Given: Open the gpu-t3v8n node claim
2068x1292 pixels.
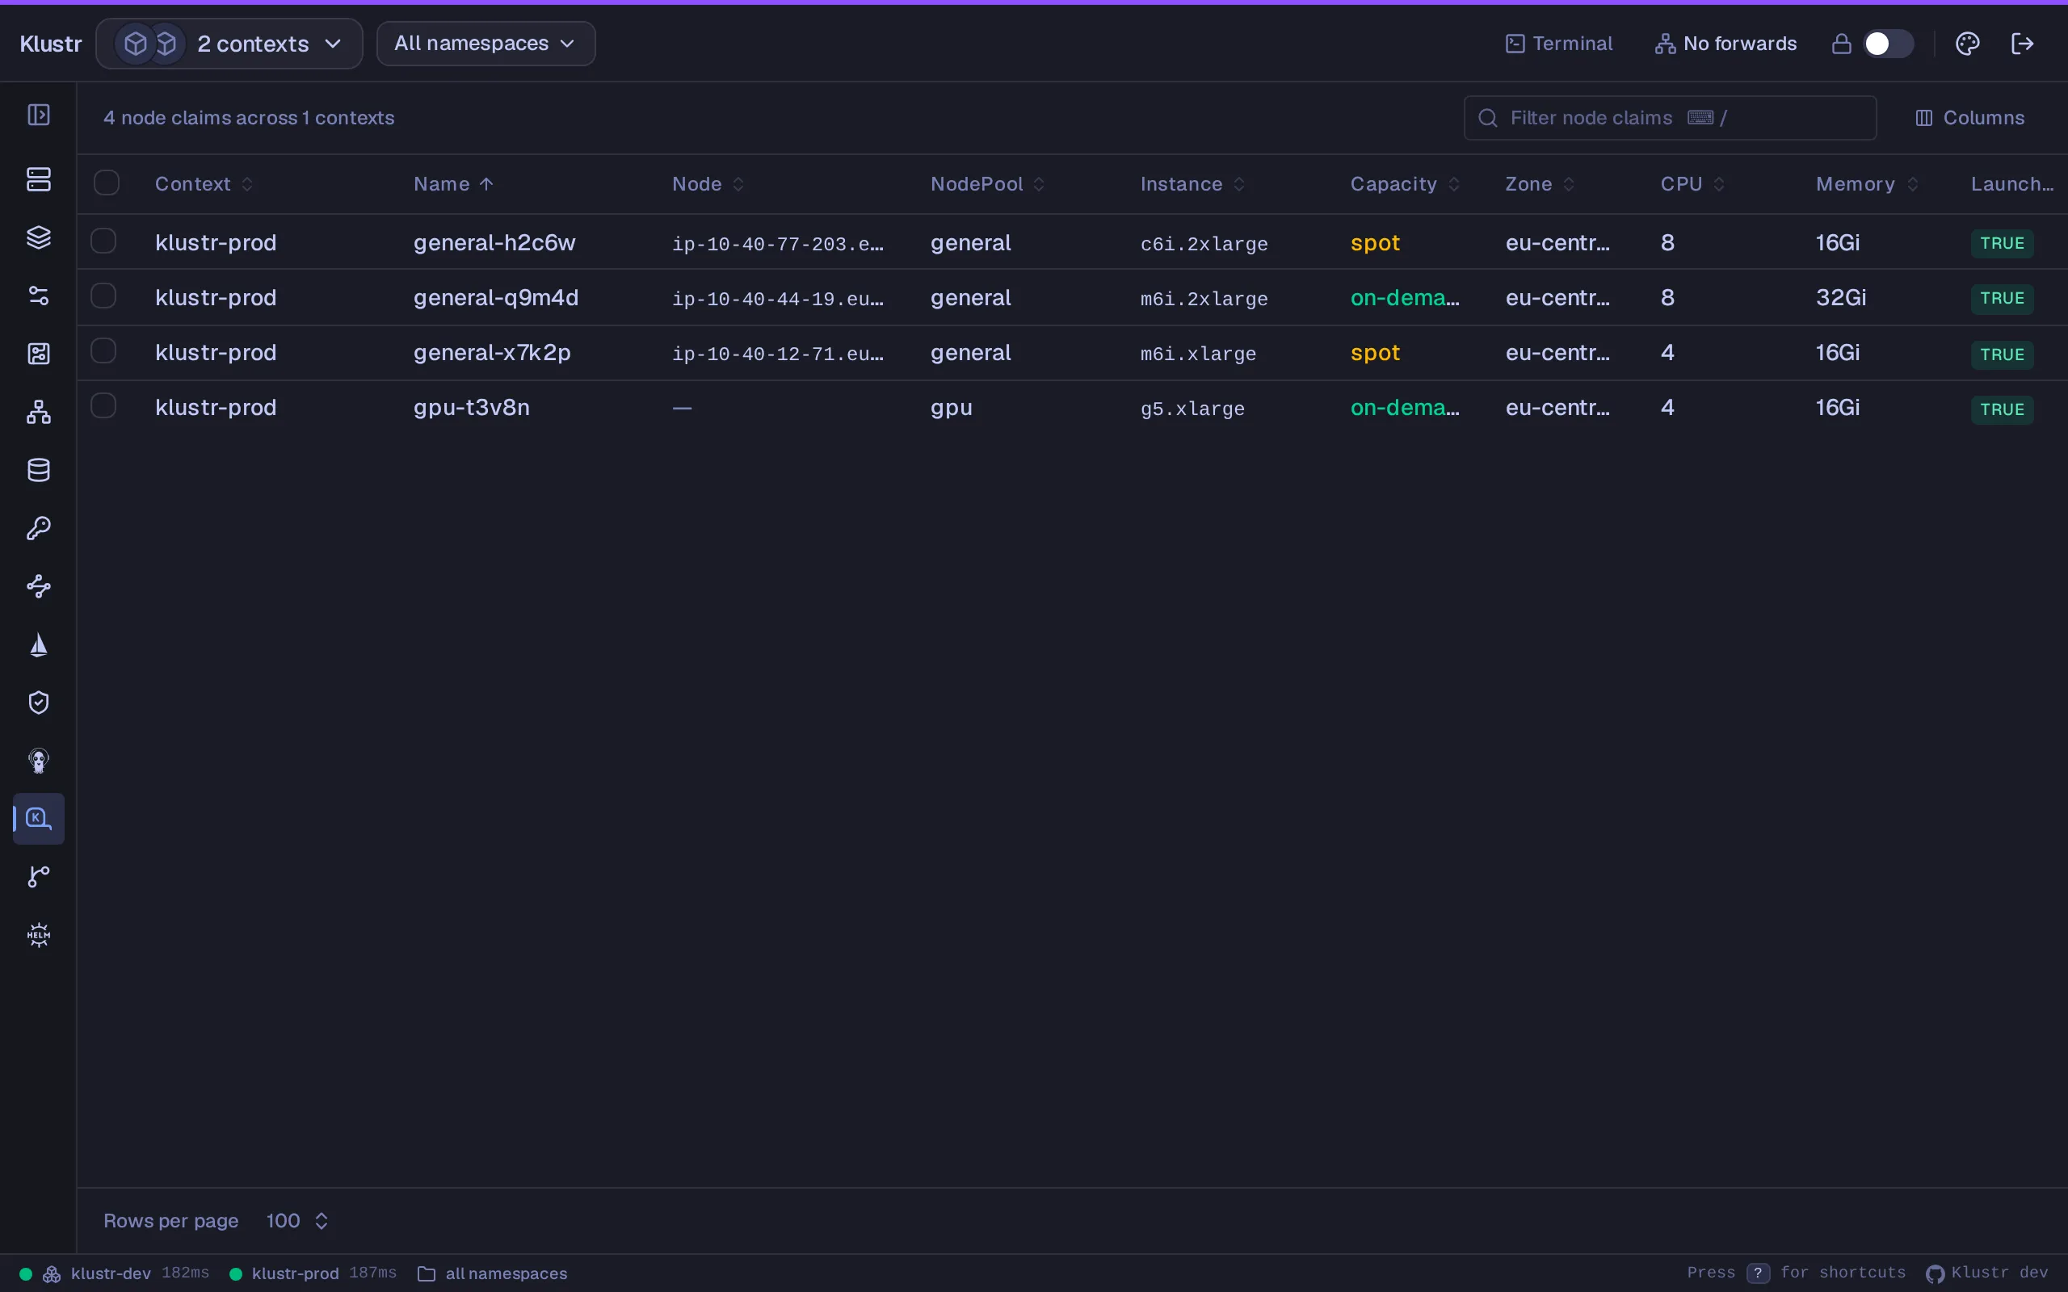Looking at the screenshot, I should (x=472, y=408).
